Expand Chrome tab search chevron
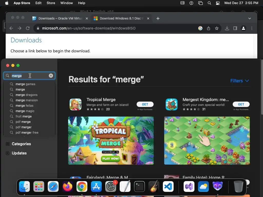 tap(250, 18)
